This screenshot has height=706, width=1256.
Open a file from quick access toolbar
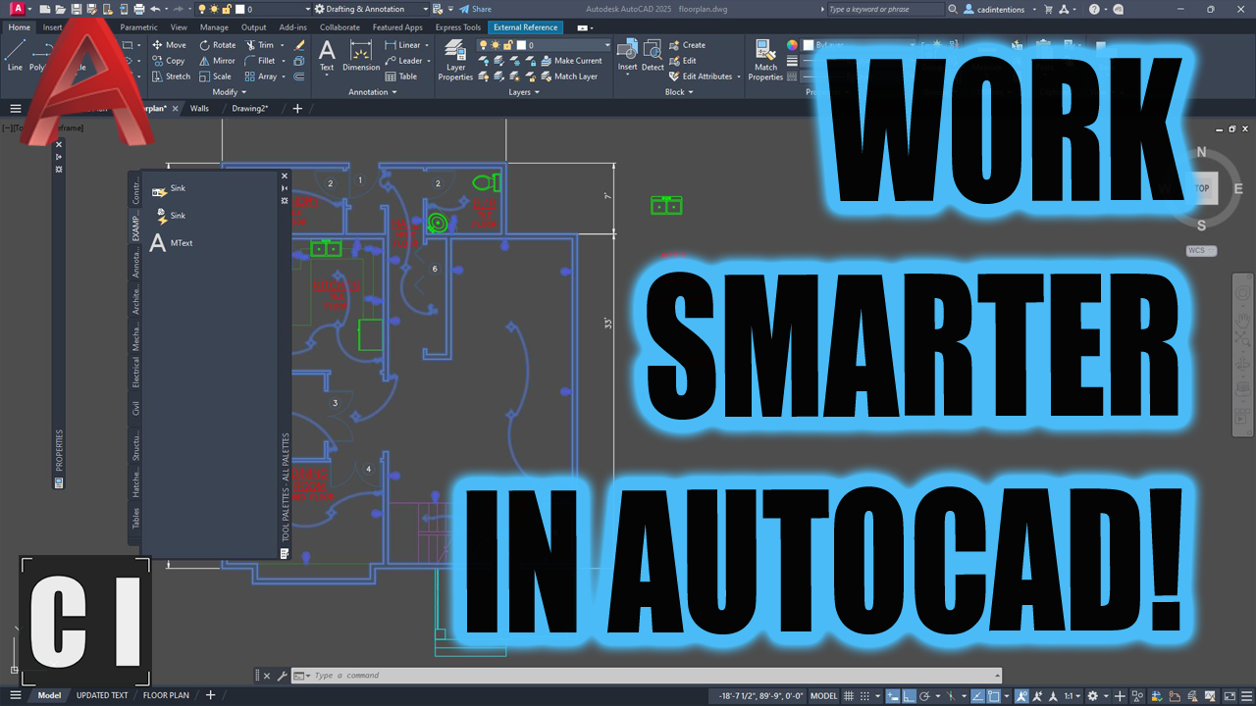click(x=61, y=9)
